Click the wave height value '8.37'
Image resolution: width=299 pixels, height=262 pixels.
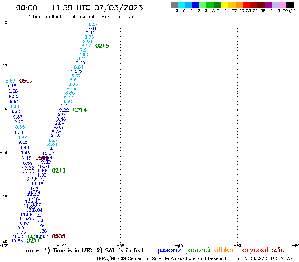pos(68,97)
